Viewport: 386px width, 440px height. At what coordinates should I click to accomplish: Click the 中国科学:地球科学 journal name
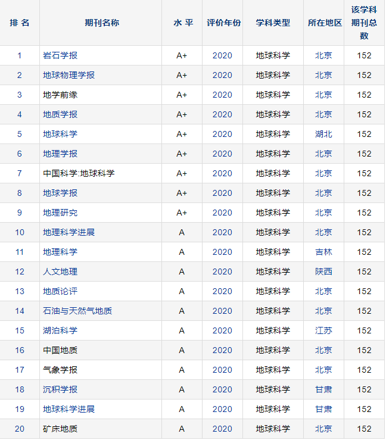[79, 173]
